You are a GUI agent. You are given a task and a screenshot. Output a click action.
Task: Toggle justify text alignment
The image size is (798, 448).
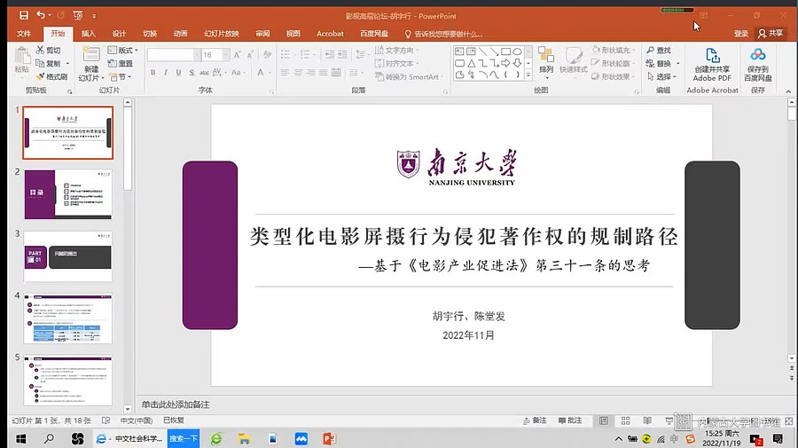coord(323,73)
